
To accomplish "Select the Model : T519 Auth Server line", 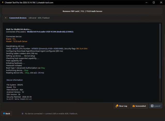I will point(17,41).
